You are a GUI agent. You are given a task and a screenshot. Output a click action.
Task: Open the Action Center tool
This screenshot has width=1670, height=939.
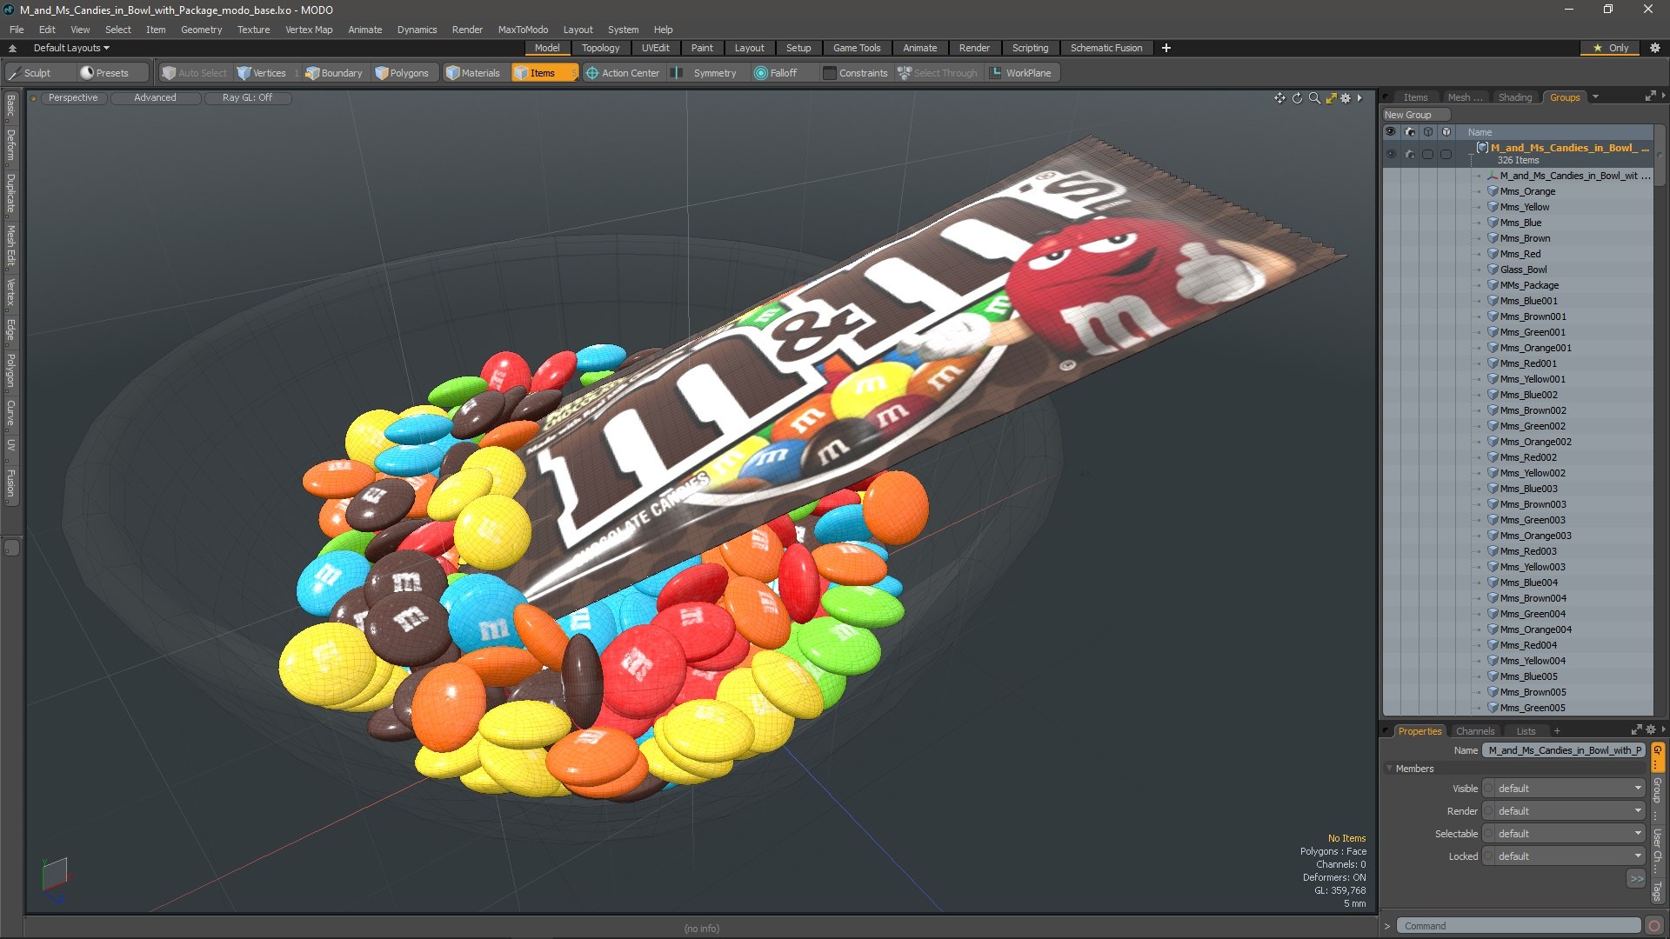[623, 73]
